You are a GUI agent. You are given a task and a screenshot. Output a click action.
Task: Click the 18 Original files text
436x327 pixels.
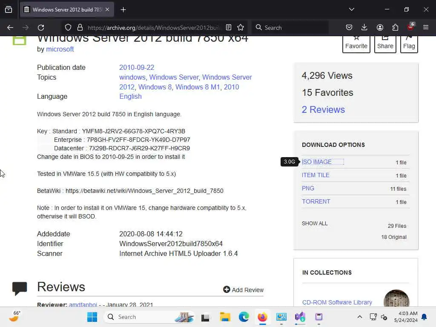(x=394, y=237)
